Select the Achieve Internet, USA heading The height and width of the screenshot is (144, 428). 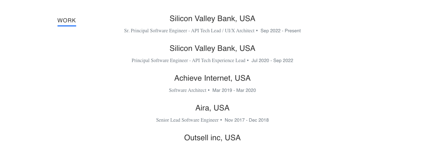tap(212, 78)
